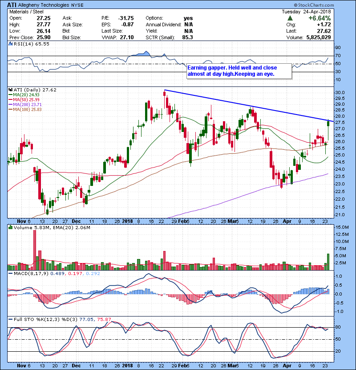Click the blue dash marker before Full STO
The width and height of the screenshot is (356, 370).
point(10,320)
